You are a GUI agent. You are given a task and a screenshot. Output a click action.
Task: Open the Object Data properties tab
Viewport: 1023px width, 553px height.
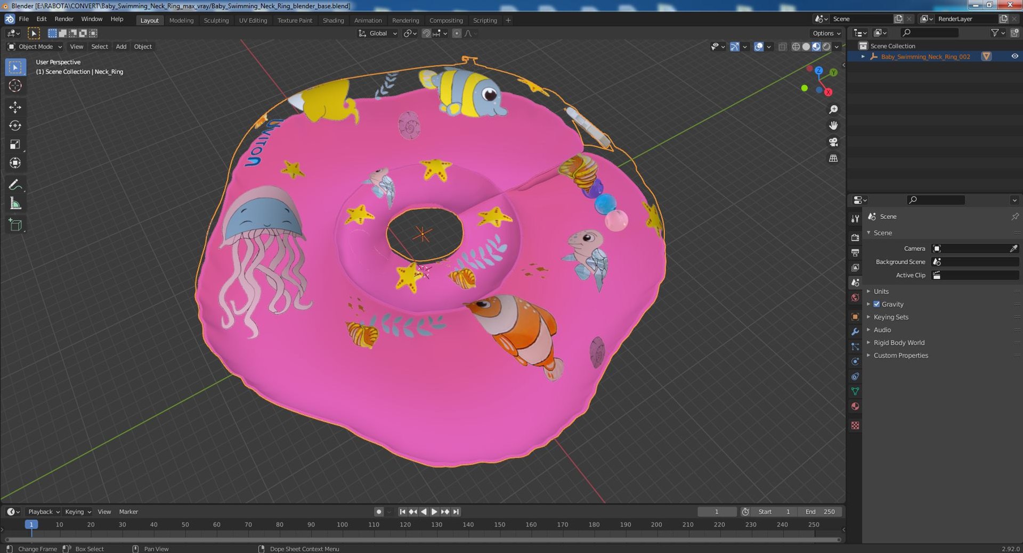tap(855, 391)
